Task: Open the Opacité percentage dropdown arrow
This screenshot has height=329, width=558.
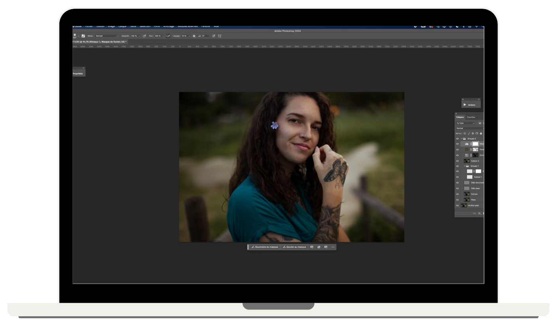Action: (x=139, y=36)
